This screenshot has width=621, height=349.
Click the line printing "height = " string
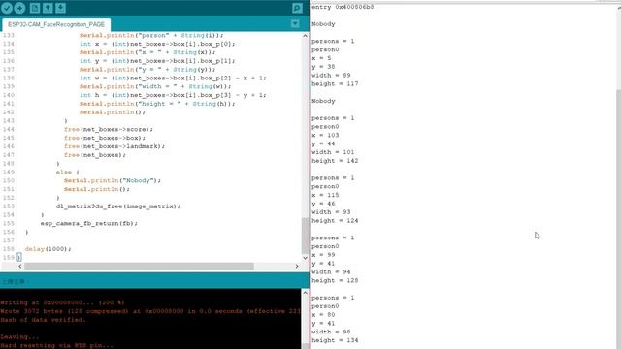pyautogui.click(x=157, y=104)
